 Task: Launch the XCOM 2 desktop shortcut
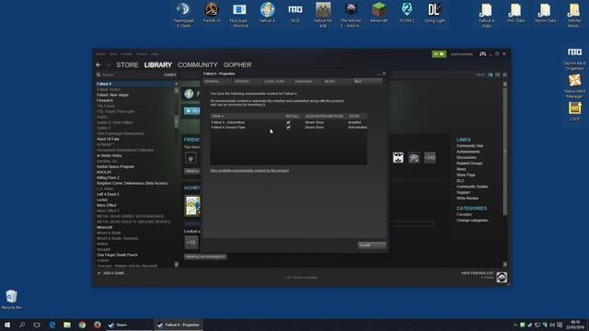coord(407,12)
